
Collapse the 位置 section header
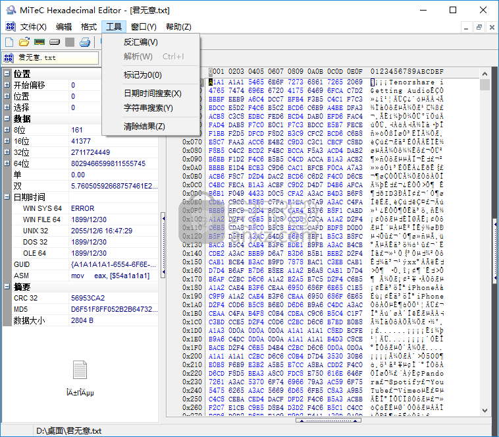pyautogui.click(x=7, y=74)
